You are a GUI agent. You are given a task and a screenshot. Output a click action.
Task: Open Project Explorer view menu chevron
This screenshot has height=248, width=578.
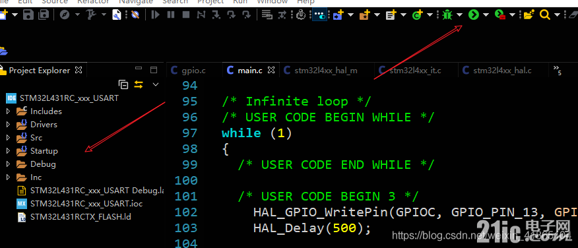coord(156,84)
